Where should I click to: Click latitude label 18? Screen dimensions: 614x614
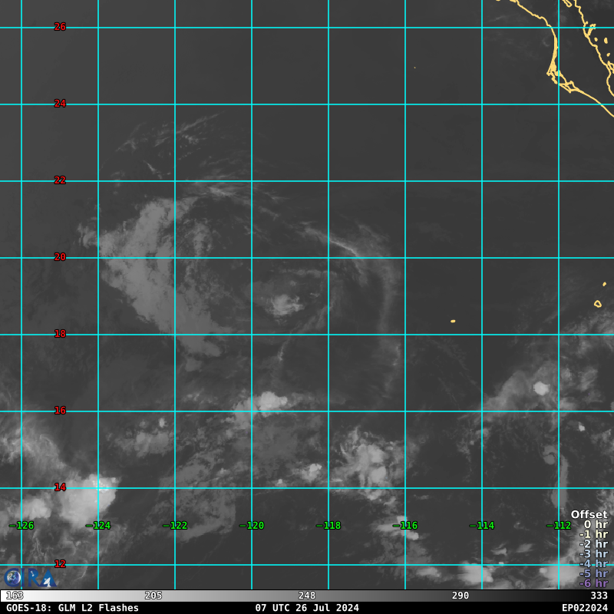(60, 334)
